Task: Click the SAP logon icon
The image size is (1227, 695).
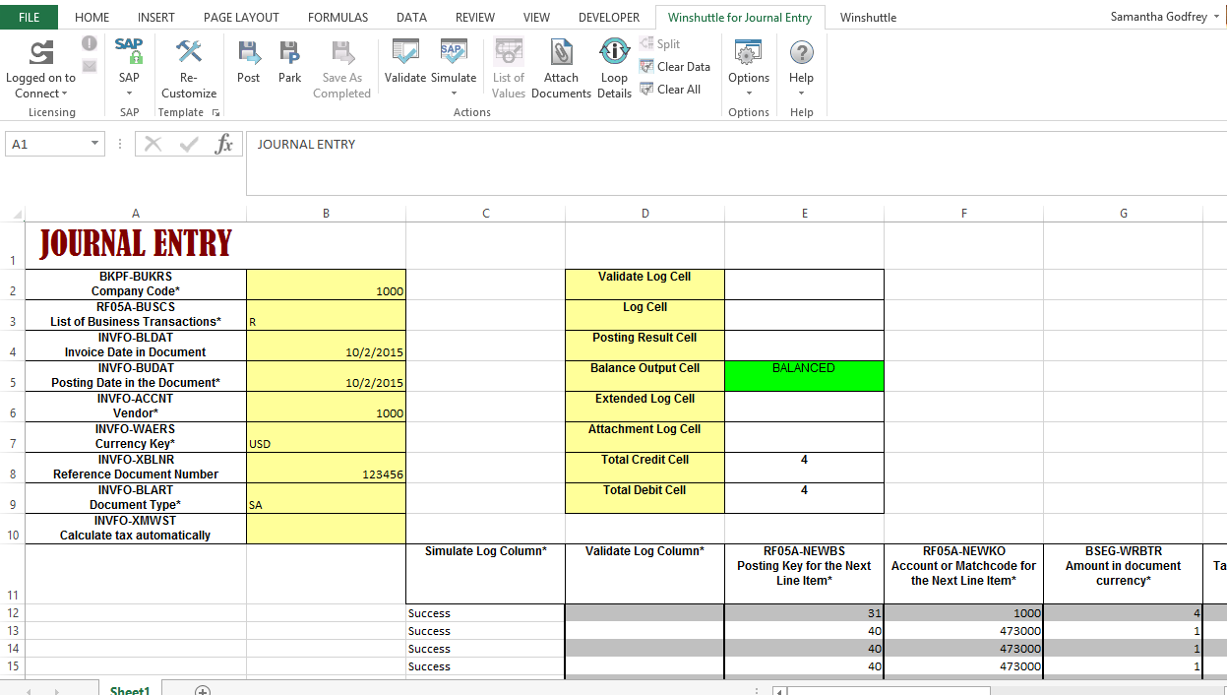Action: tap(129, 51)
